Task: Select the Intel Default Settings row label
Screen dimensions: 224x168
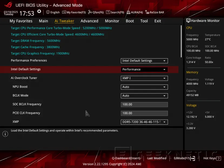Action: pos(26,69)
